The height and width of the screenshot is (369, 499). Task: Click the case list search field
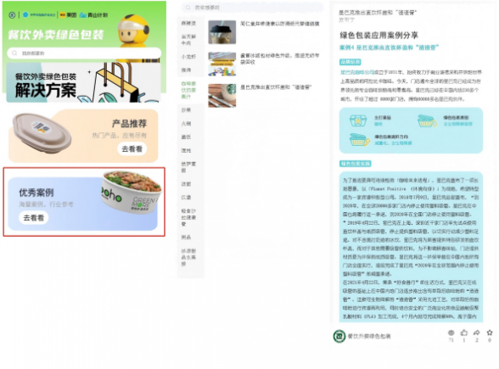(x=252, y=8)
